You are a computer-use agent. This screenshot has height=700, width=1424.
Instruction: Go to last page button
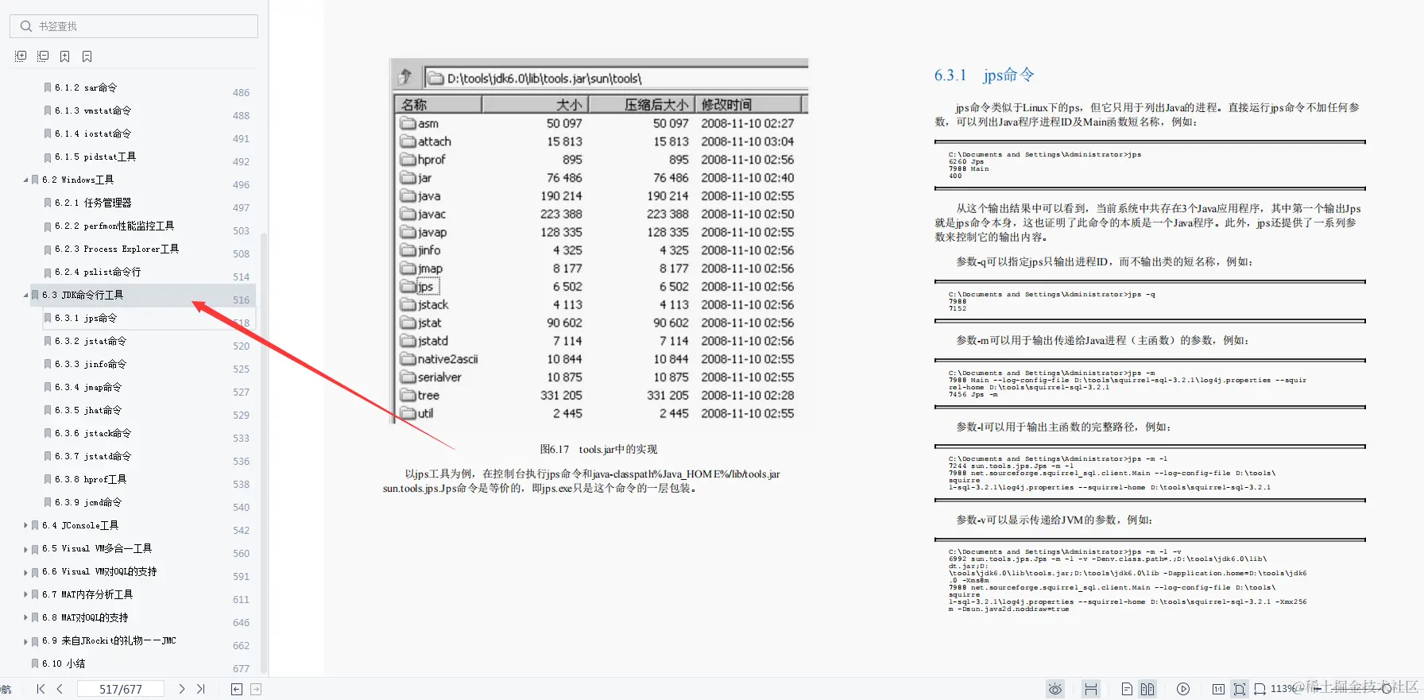(x=201, y=689)
